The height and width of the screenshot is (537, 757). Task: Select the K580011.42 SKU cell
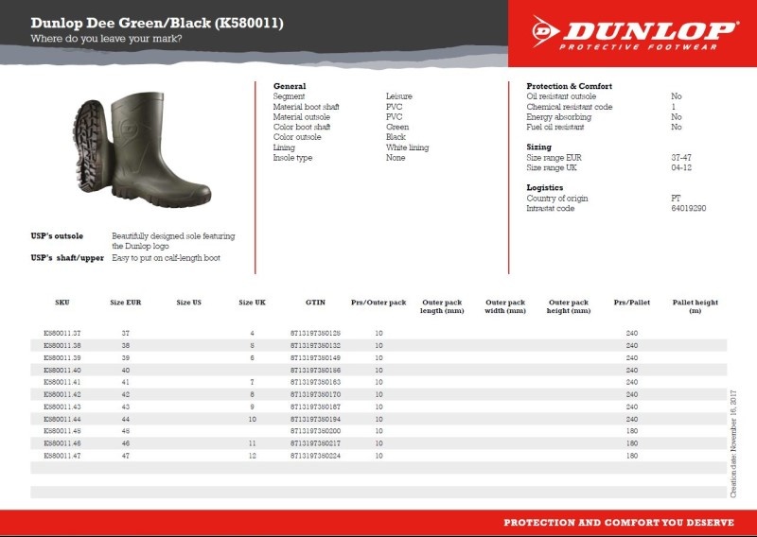[62, 394]
